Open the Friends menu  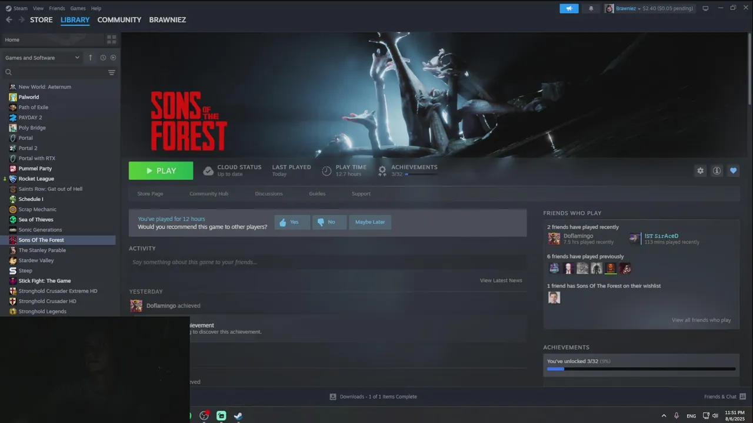(57, 8)
